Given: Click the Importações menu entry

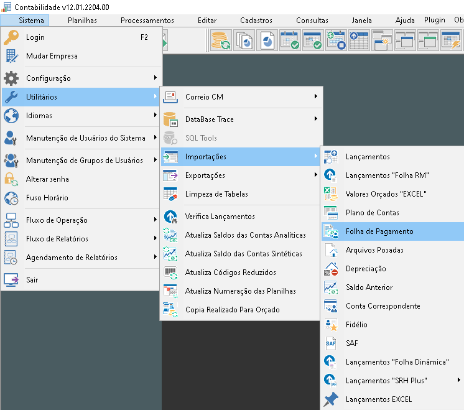Looking at the screenshot, I should pos(240,157).
